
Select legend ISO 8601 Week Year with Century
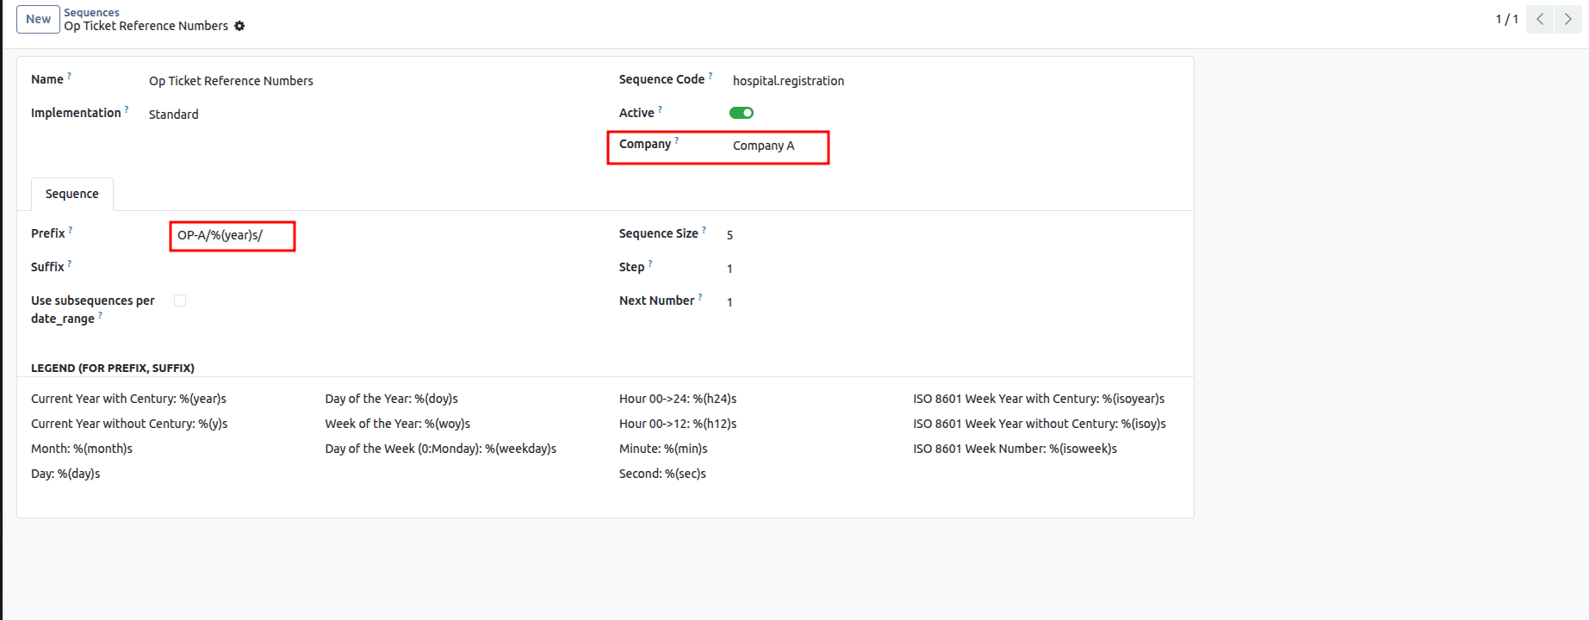coord(1039,399)
